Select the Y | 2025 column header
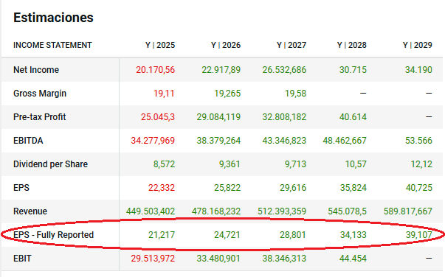 160,45
